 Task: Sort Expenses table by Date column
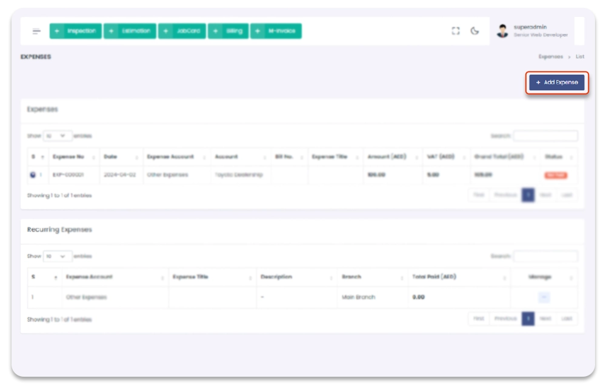click(x=121, y=157)
